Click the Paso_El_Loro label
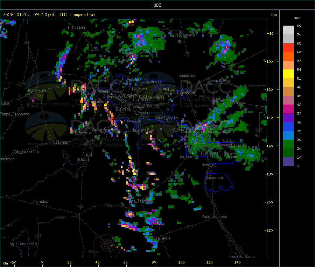This screenshot has width=315, height=267. 242,256
